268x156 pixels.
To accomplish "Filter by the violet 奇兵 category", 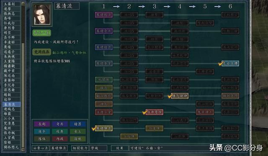I will (x=60, y=124).
